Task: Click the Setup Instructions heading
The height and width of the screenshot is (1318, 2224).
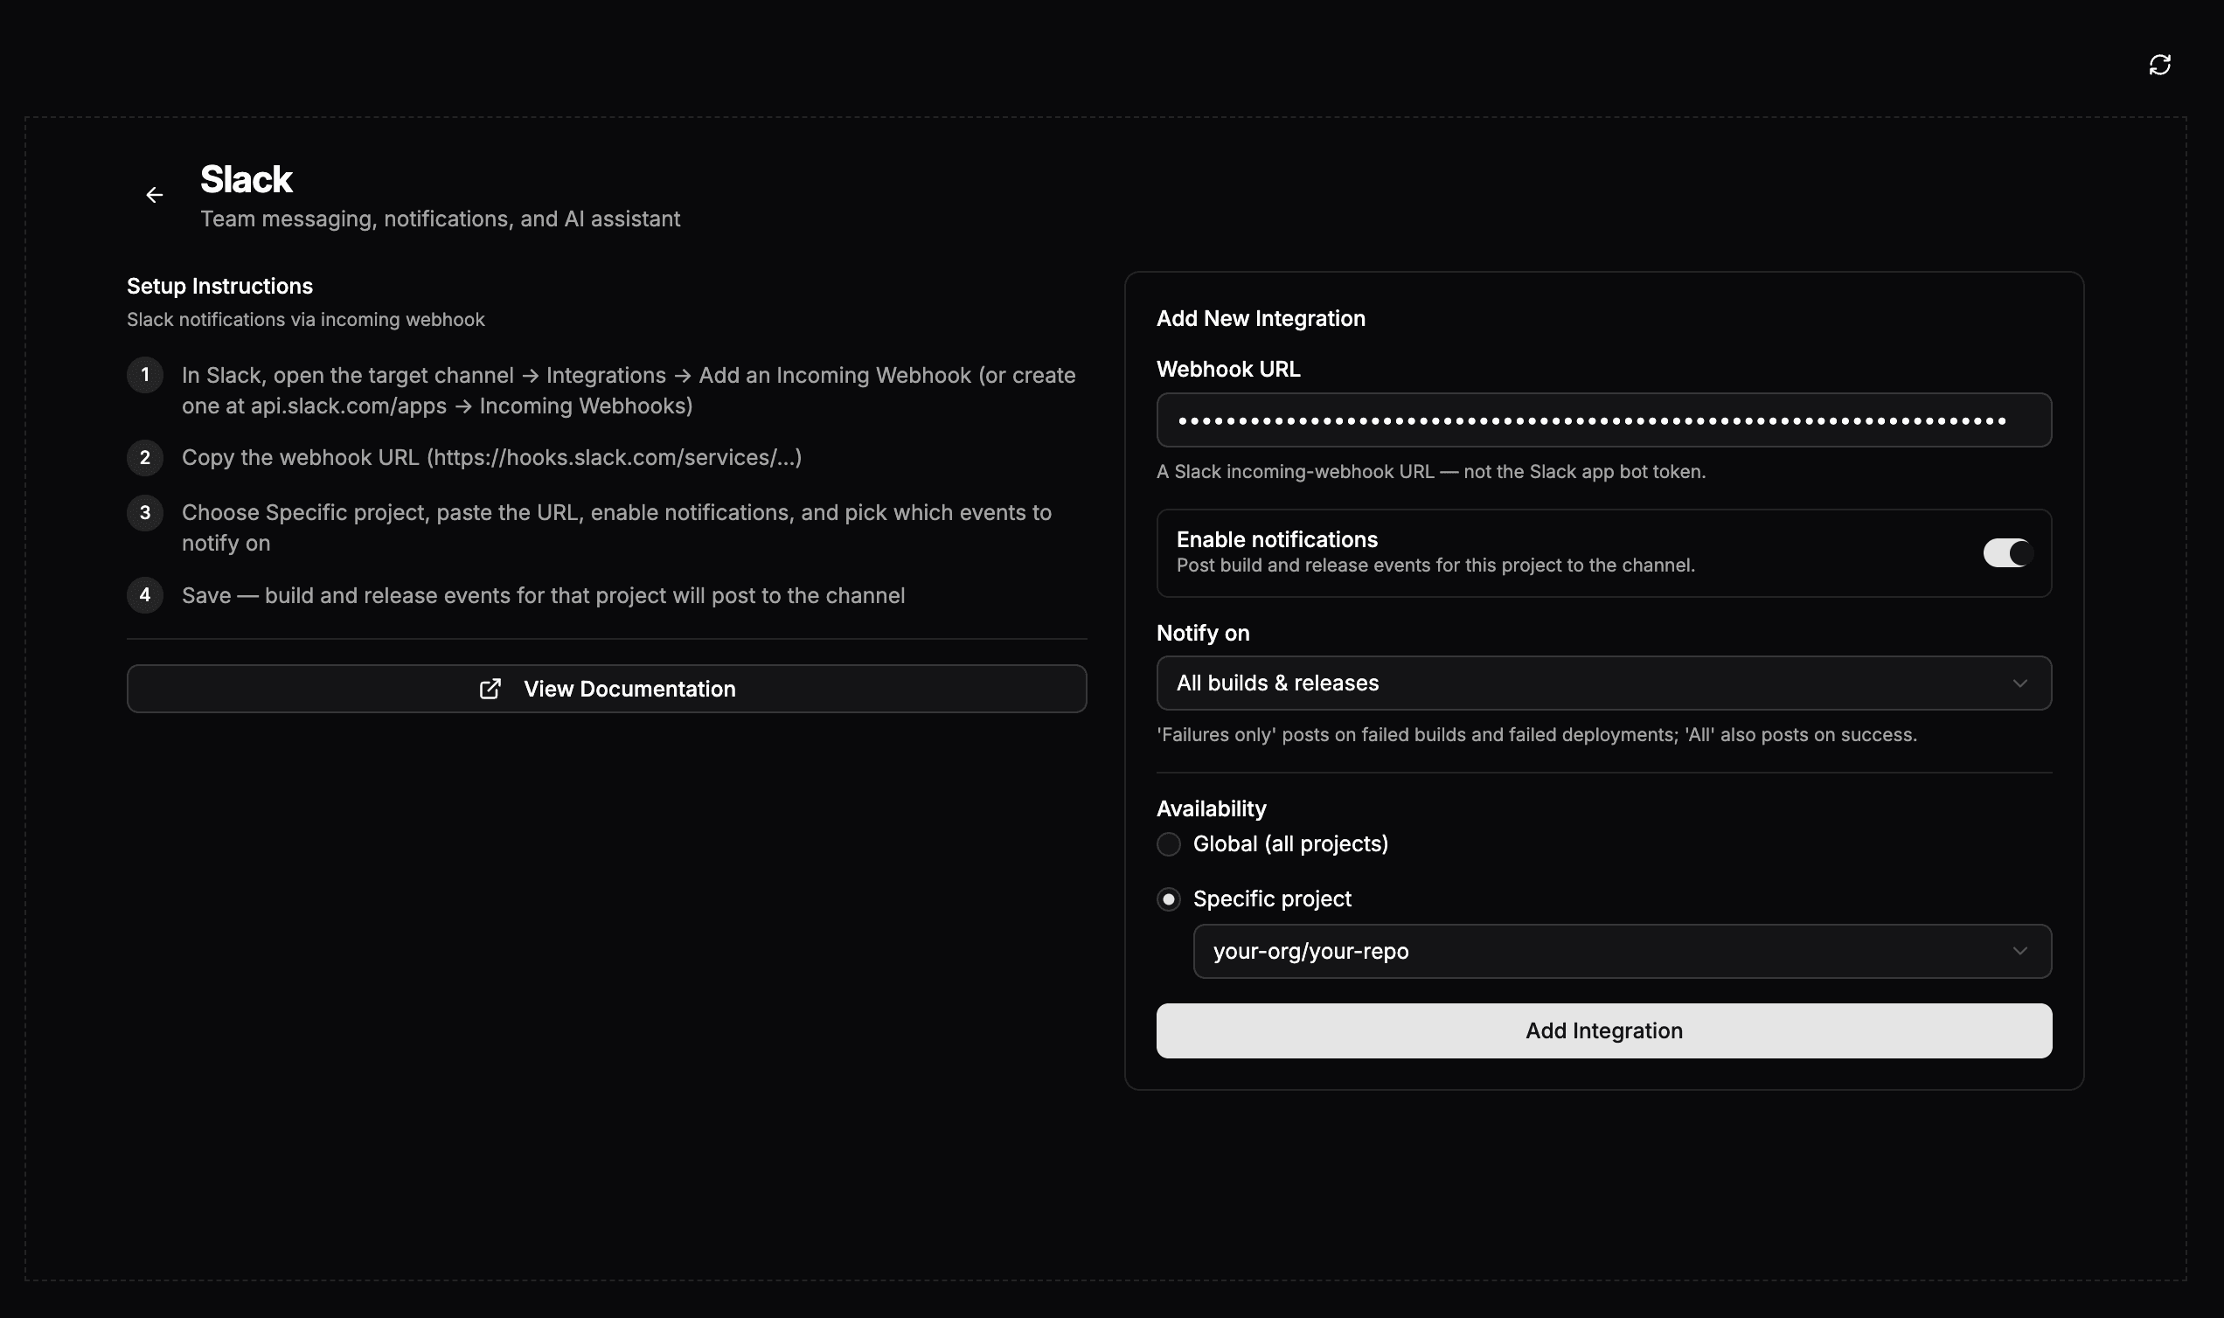Action: tap(219, 286)
